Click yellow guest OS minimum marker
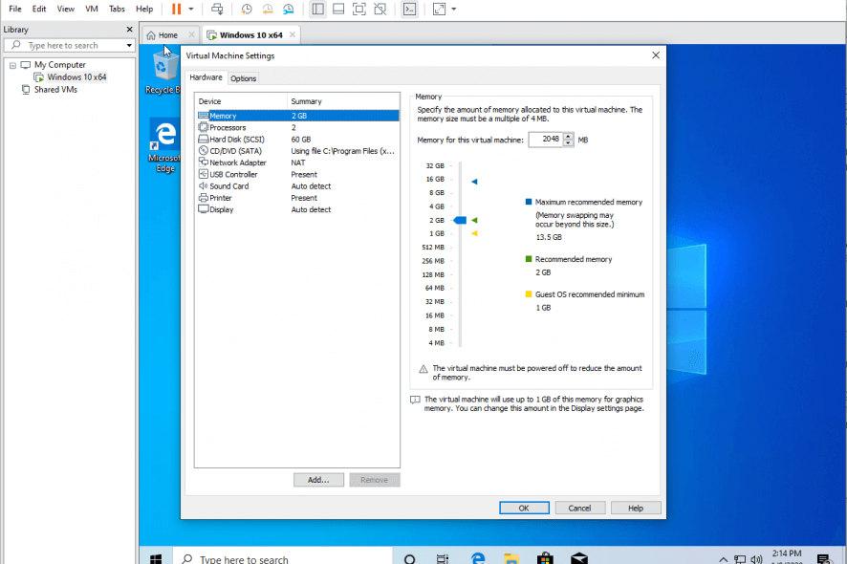This screenshot has height=564, width=847. 474,234
